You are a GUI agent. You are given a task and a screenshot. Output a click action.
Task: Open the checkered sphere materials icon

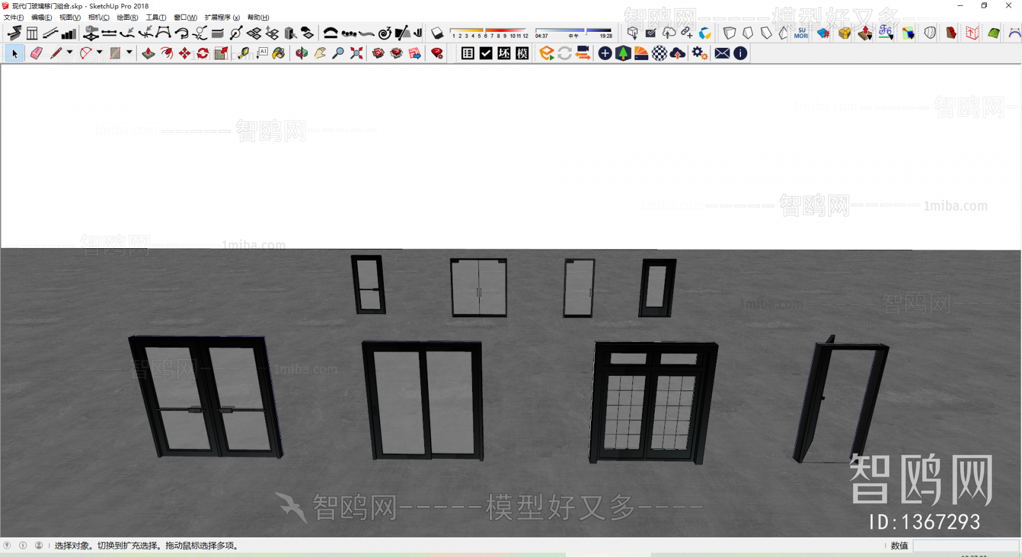click(x=659, y=54)
